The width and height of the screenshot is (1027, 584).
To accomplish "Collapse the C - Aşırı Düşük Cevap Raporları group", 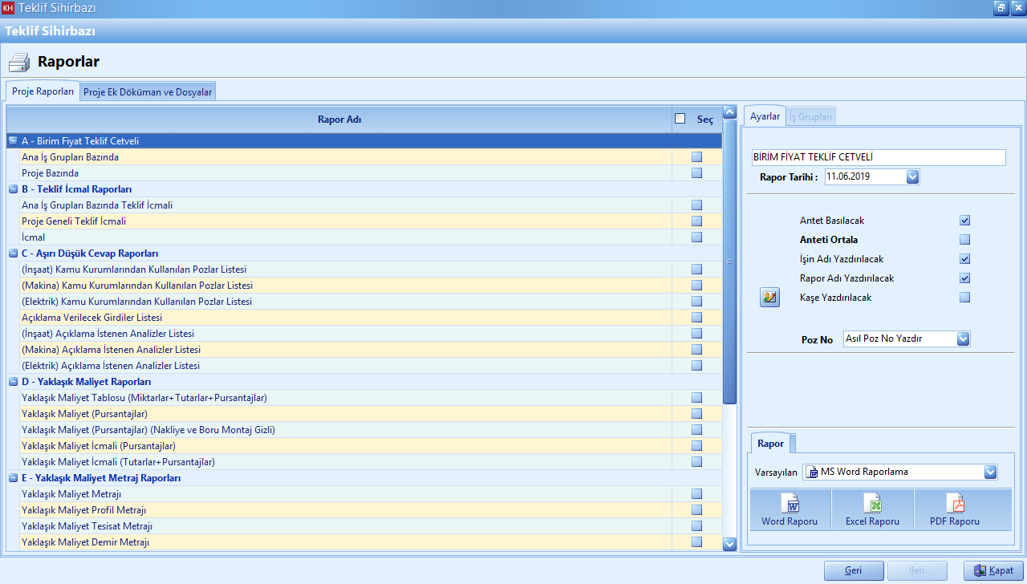I will [x=13, y=253].
